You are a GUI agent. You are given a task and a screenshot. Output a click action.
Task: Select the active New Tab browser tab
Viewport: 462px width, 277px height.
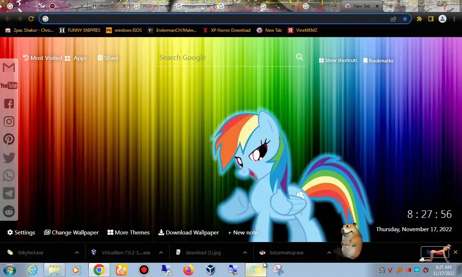point(361,6)
